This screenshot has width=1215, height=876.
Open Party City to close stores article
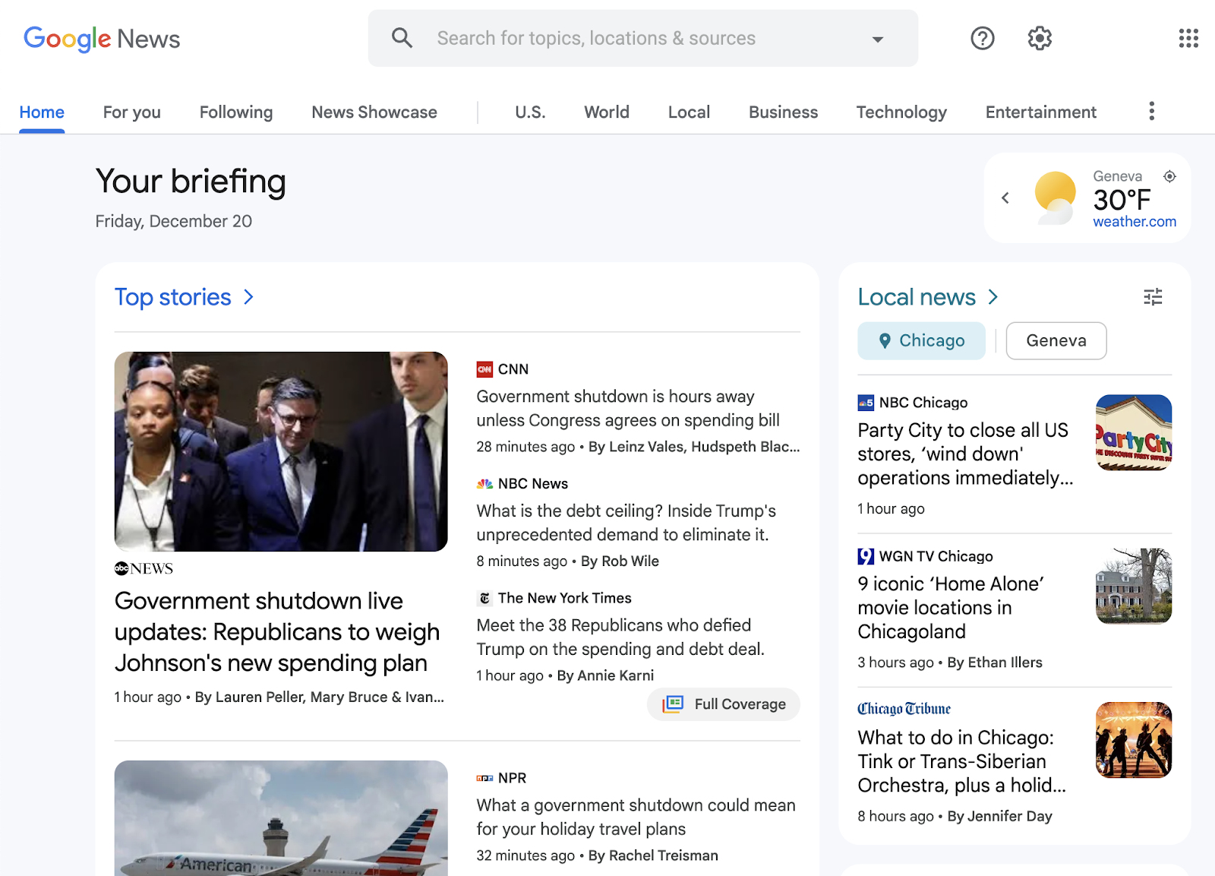(x=965, y=454)
